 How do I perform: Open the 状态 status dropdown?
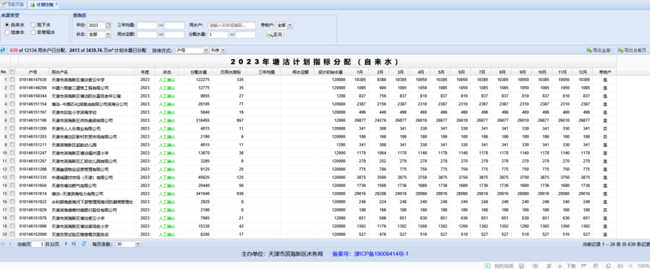tap(108, 34)
